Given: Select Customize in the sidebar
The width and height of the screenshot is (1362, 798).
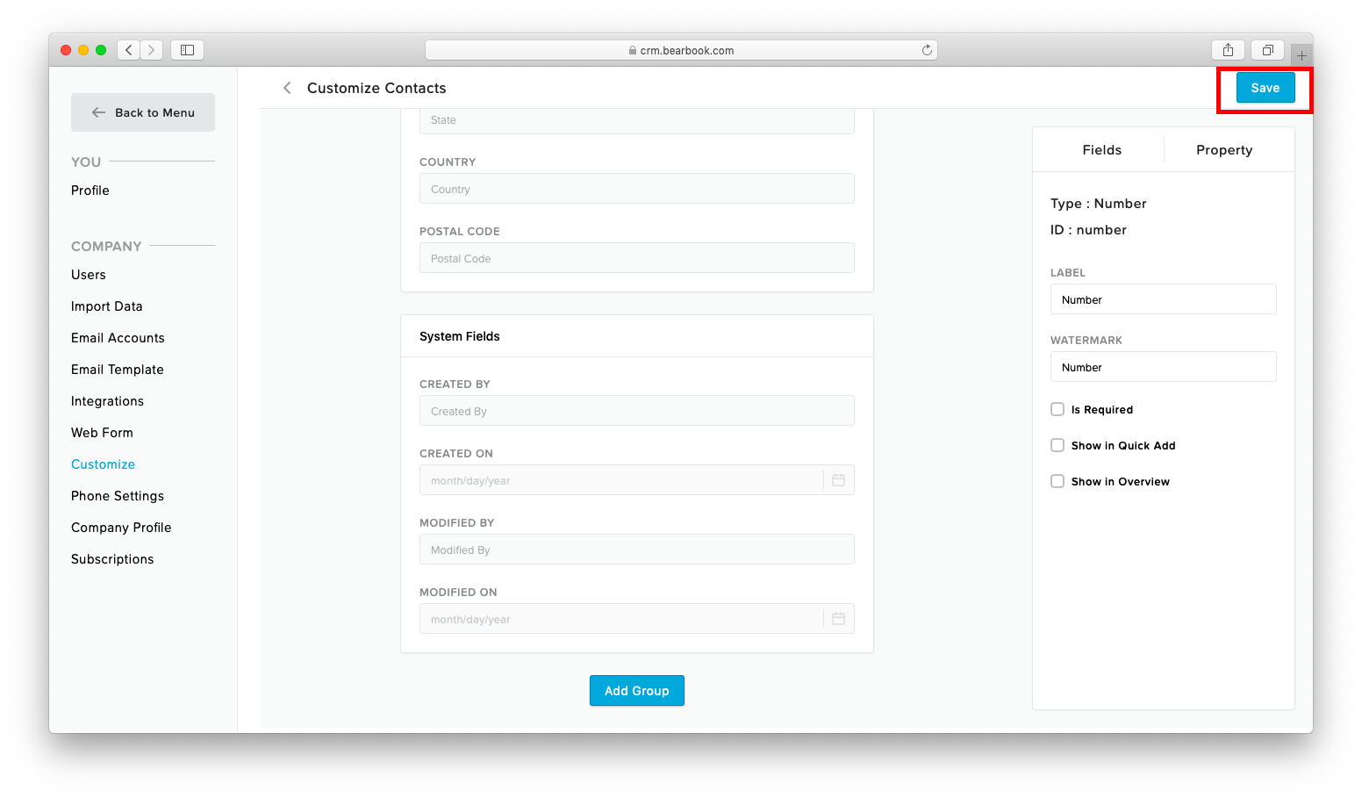Looking at the screenshot, I should click(x=104, y=464).
